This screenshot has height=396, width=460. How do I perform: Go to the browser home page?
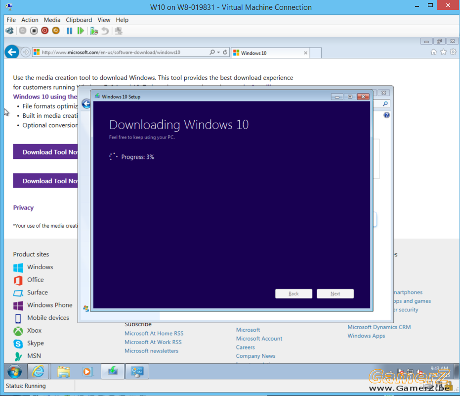(x=434, y=52)
